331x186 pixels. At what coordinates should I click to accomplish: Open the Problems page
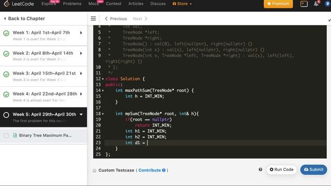[x=72, y=4]
